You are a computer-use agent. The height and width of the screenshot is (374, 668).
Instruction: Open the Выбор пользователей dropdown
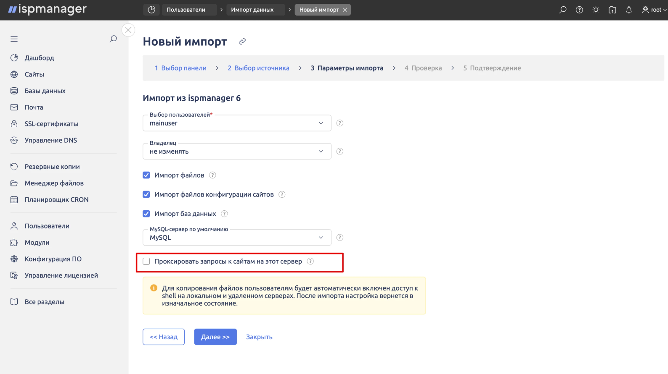[x=237, y=123]
